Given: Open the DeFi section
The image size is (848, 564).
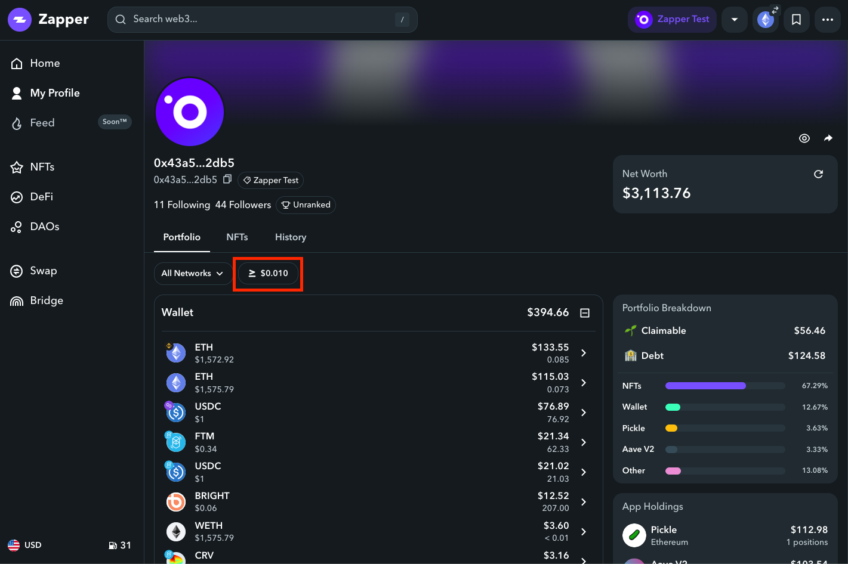Looking at the screenshot, I should 42,197.
